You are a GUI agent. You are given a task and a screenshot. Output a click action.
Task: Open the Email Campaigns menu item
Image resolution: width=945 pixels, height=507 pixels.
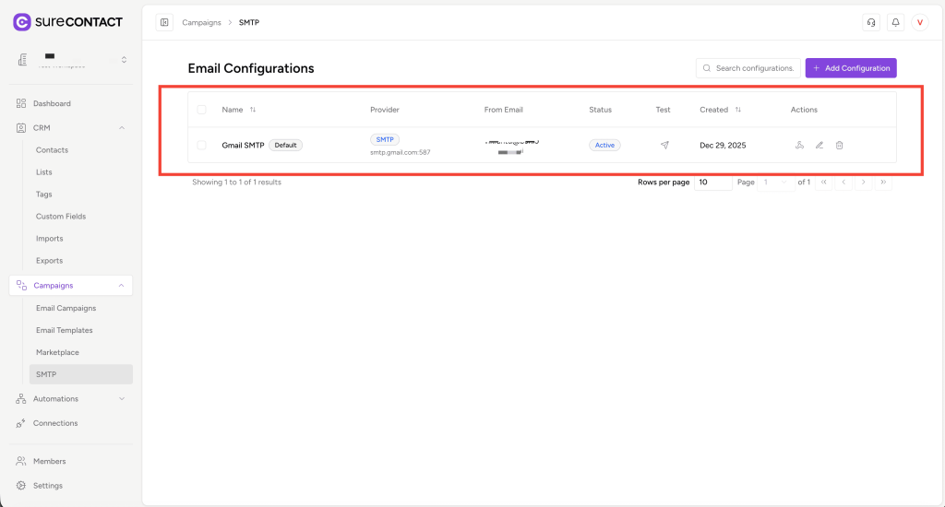(66, 308)
